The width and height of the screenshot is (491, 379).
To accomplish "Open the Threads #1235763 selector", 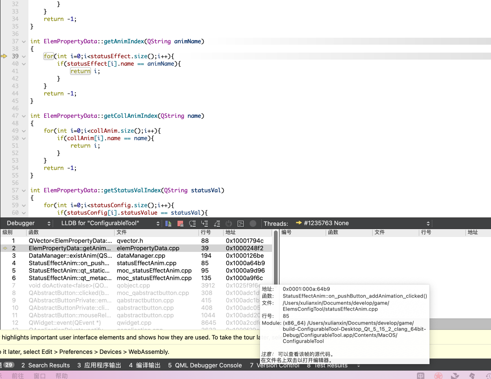I will pos(362,223).
